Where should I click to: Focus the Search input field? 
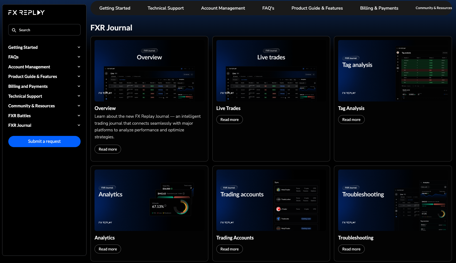point(48,30)
